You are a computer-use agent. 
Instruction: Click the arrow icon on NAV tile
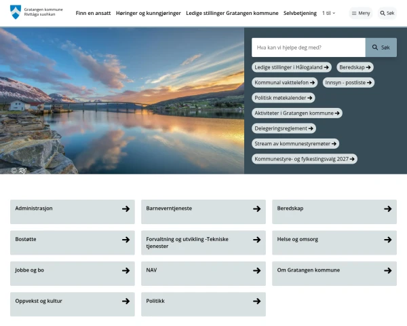[256, 270]
